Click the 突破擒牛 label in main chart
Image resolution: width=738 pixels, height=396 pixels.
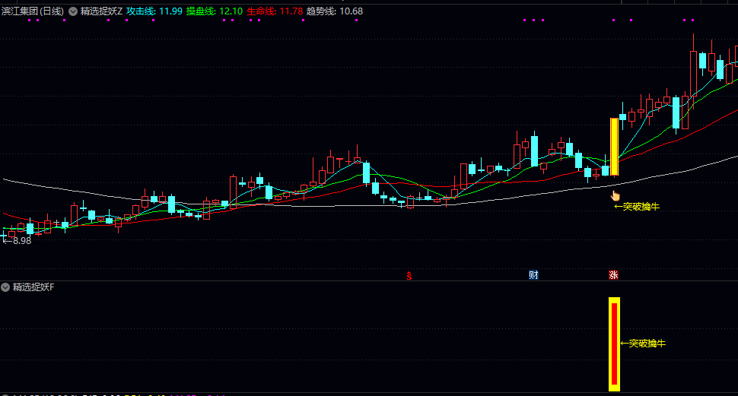637,207
